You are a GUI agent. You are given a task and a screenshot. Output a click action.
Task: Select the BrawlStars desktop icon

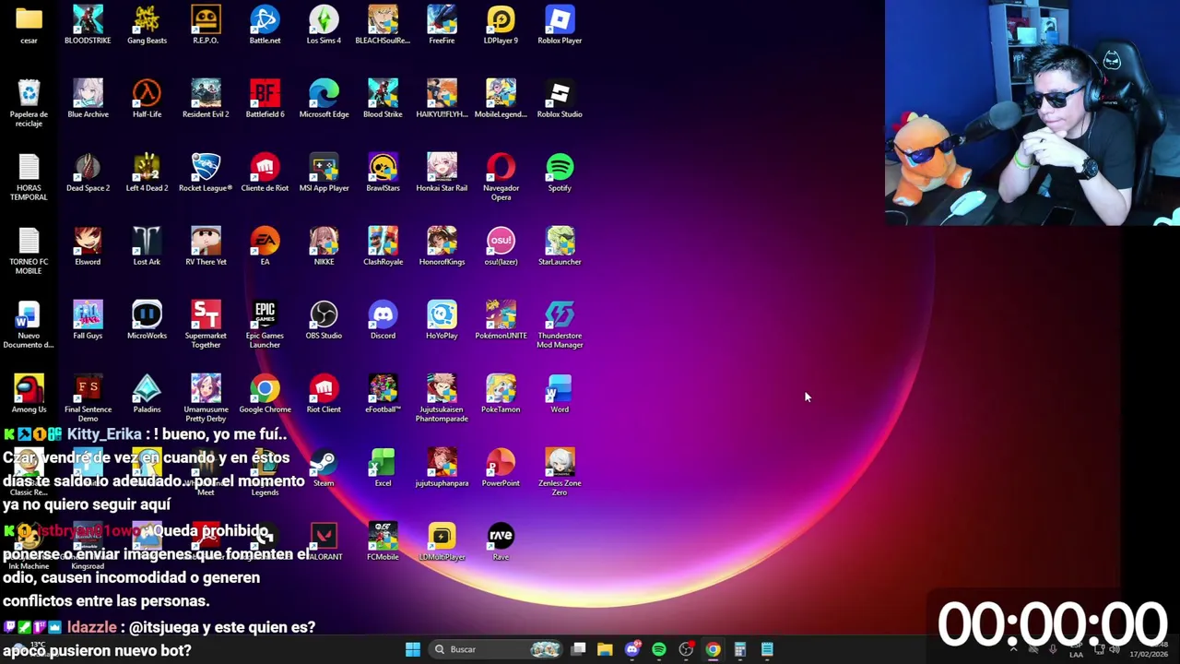click(383, 172)
